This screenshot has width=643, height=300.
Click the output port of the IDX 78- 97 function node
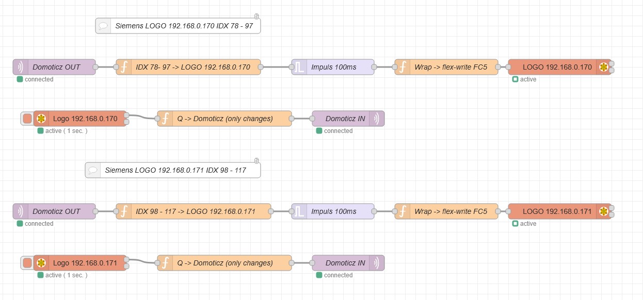[x=261, y=67]
